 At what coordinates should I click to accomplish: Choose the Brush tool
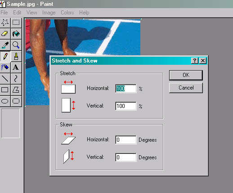pos(16,56)
